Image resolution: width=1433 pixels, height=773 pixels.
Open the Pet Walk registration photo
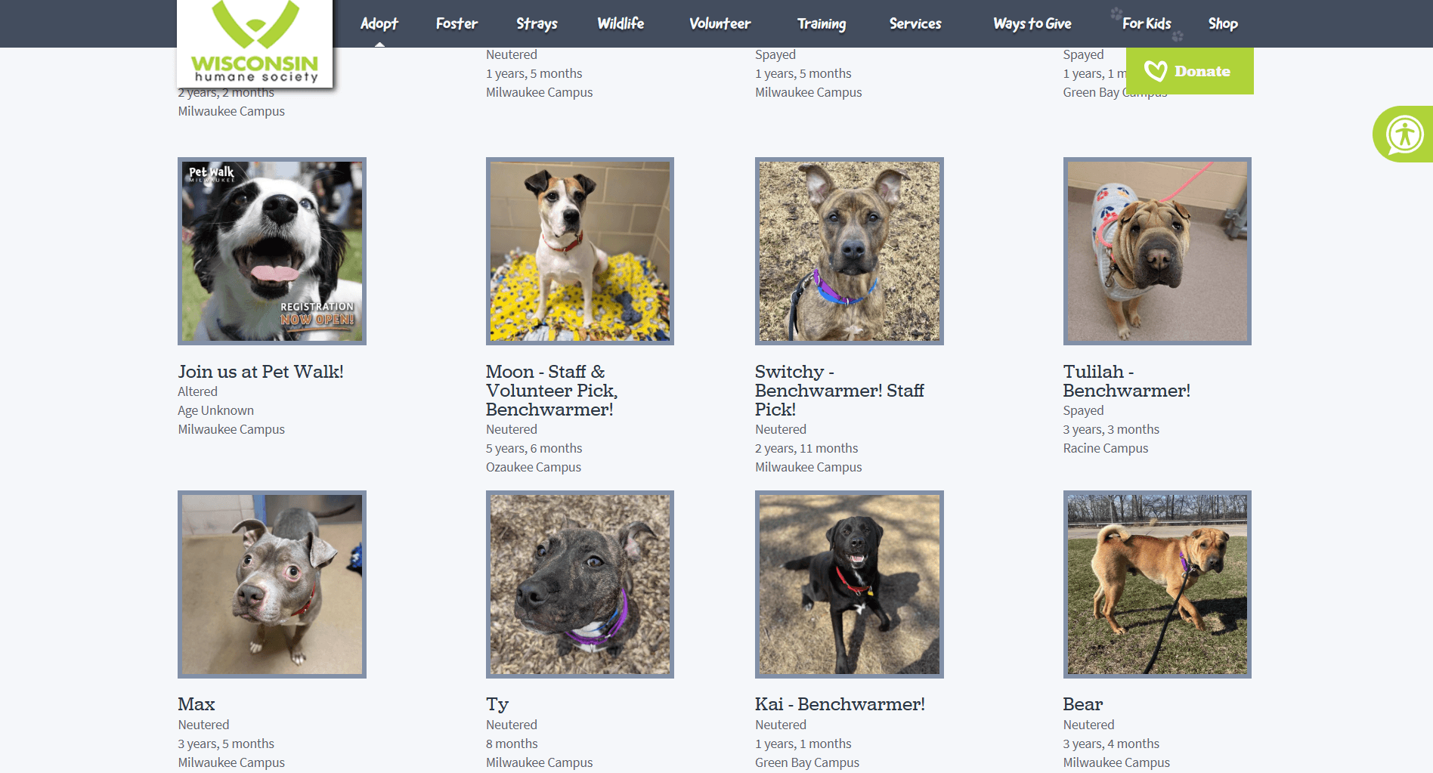(x=272, y=251)
